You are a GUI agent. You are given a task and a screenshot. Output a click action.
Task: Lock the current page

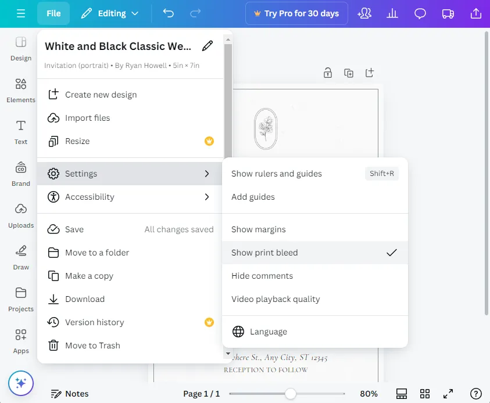[x=327, y=73]
